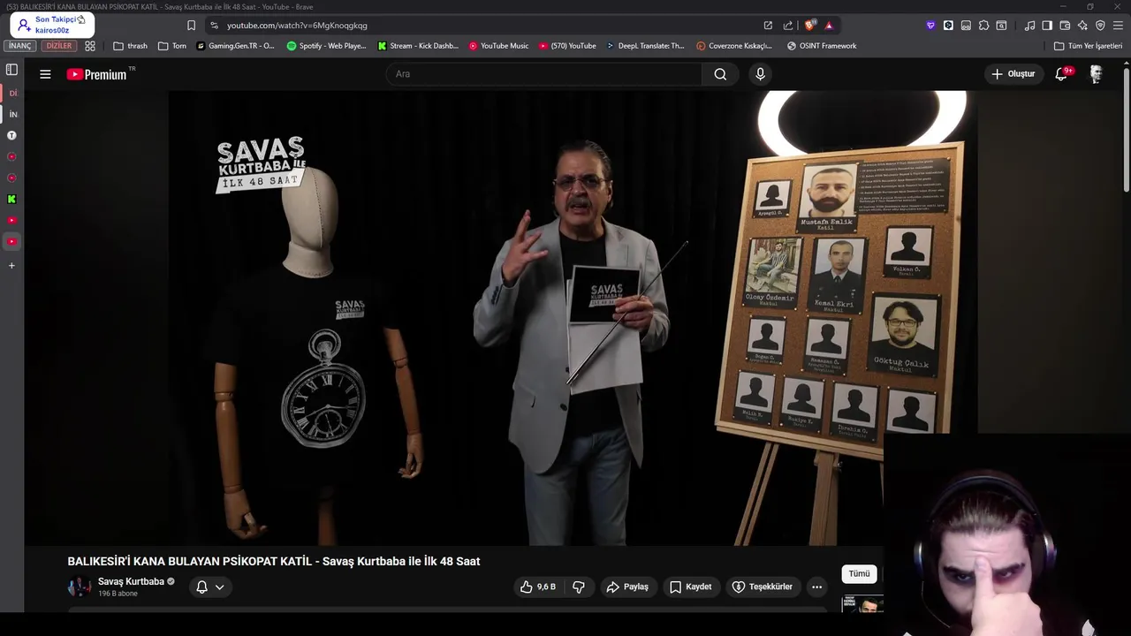Click the Teşekkürler thanks button

(763, 587)
